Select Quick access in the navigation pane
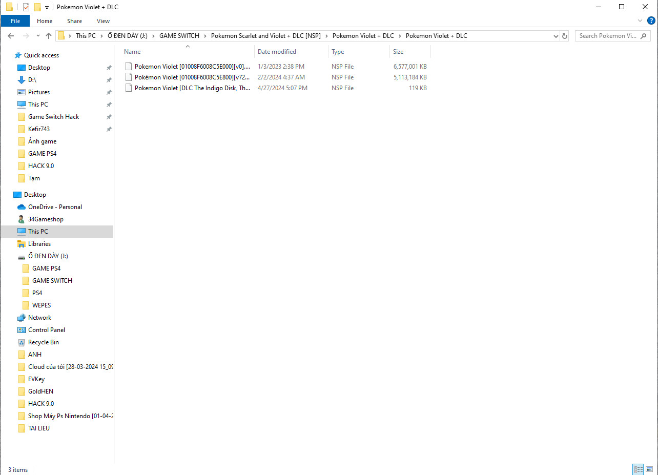Viewport: 658px width, 475px height. (x=41, y=55)
